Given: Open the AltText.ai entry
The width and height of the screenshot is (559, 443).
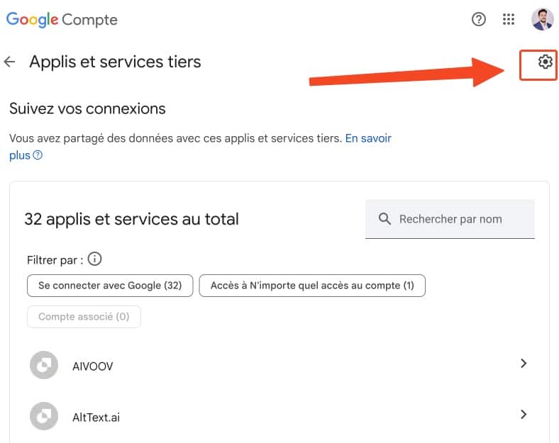Looking at the screenshot, I should pyautogui.click(x=279, y=416).
